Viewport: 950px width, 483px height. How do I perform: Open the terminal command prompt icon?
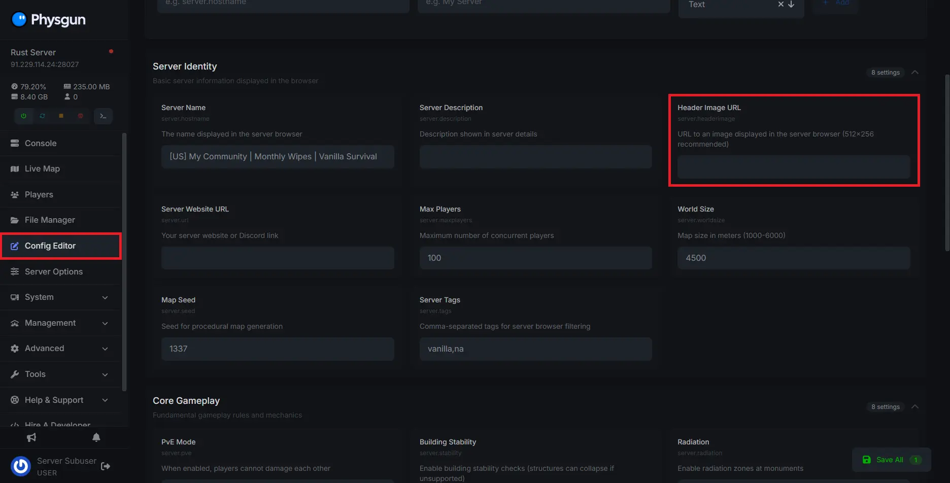(x=103, y=116)
